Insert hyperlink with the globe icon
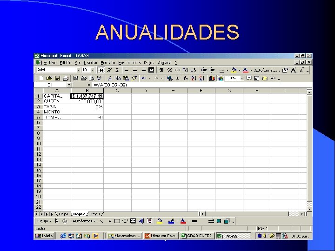The image size is (335, 251). point(170,79)
